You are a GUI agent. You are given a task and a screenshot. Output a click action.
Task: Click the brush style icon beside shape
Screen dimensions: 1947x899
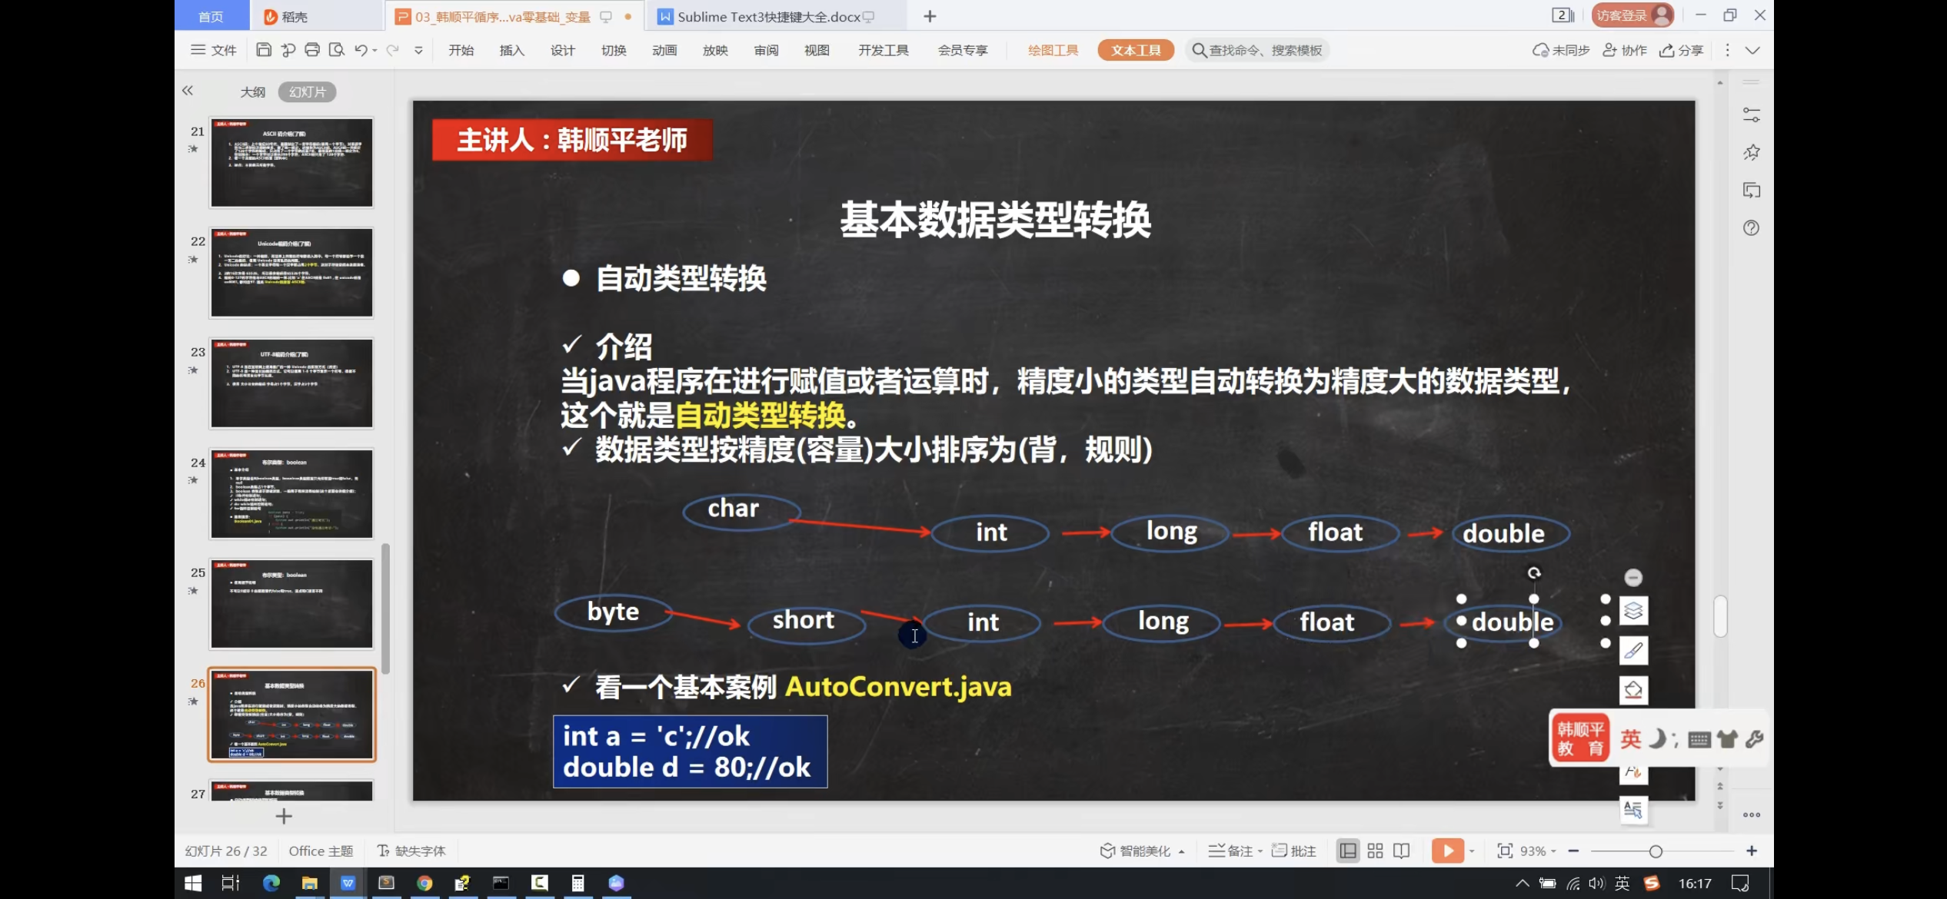[x=1633, y=651]
